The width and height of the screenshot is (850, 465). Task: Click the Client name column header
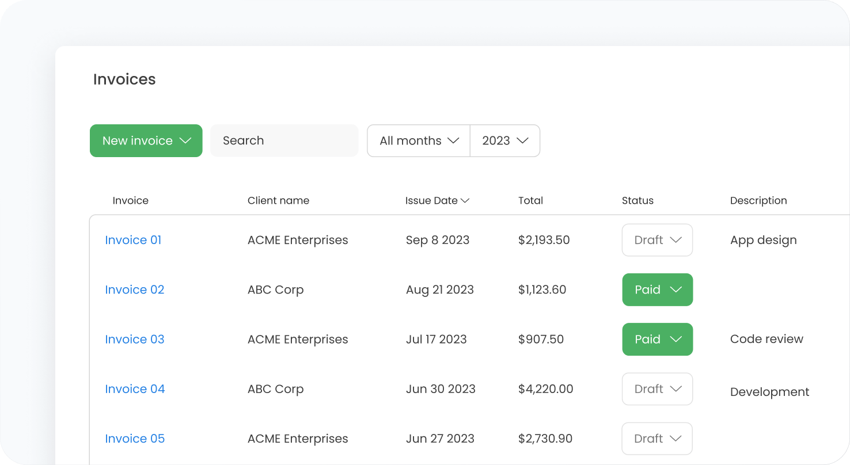pos(278,201)
